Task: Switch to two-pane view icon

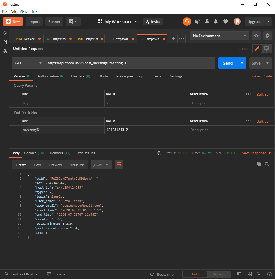Action: pyautogui.click(x=249, y=274)
